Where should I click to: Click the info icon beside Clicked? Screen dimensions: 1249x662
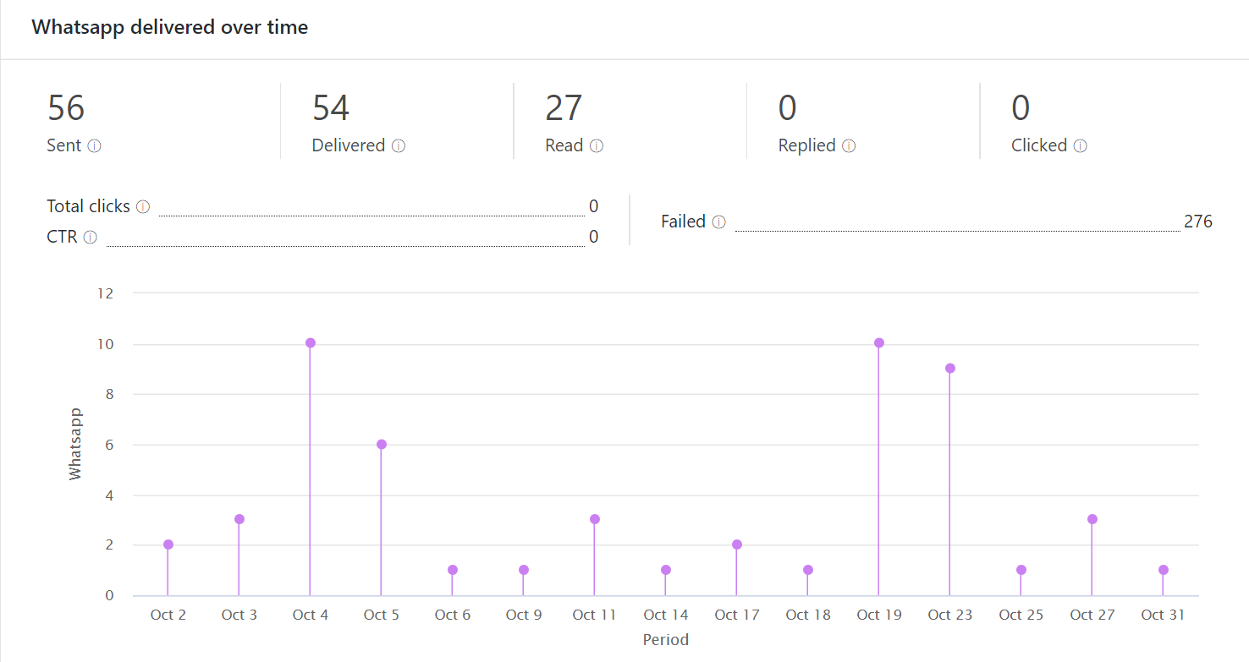[x=1081, y=146]
